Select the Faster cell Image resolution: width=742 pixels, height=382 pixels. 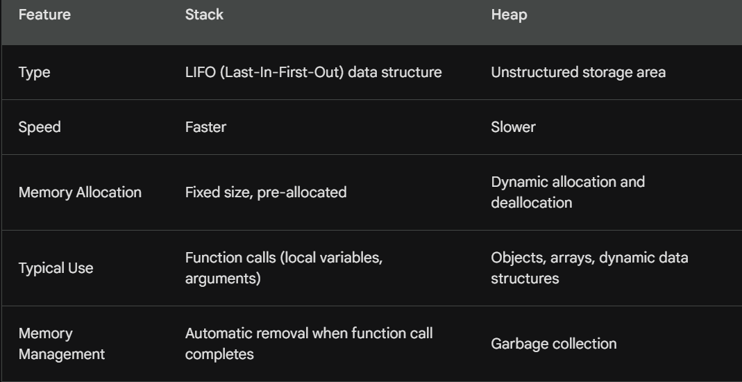pyautogui.click(x=205, y=127)
